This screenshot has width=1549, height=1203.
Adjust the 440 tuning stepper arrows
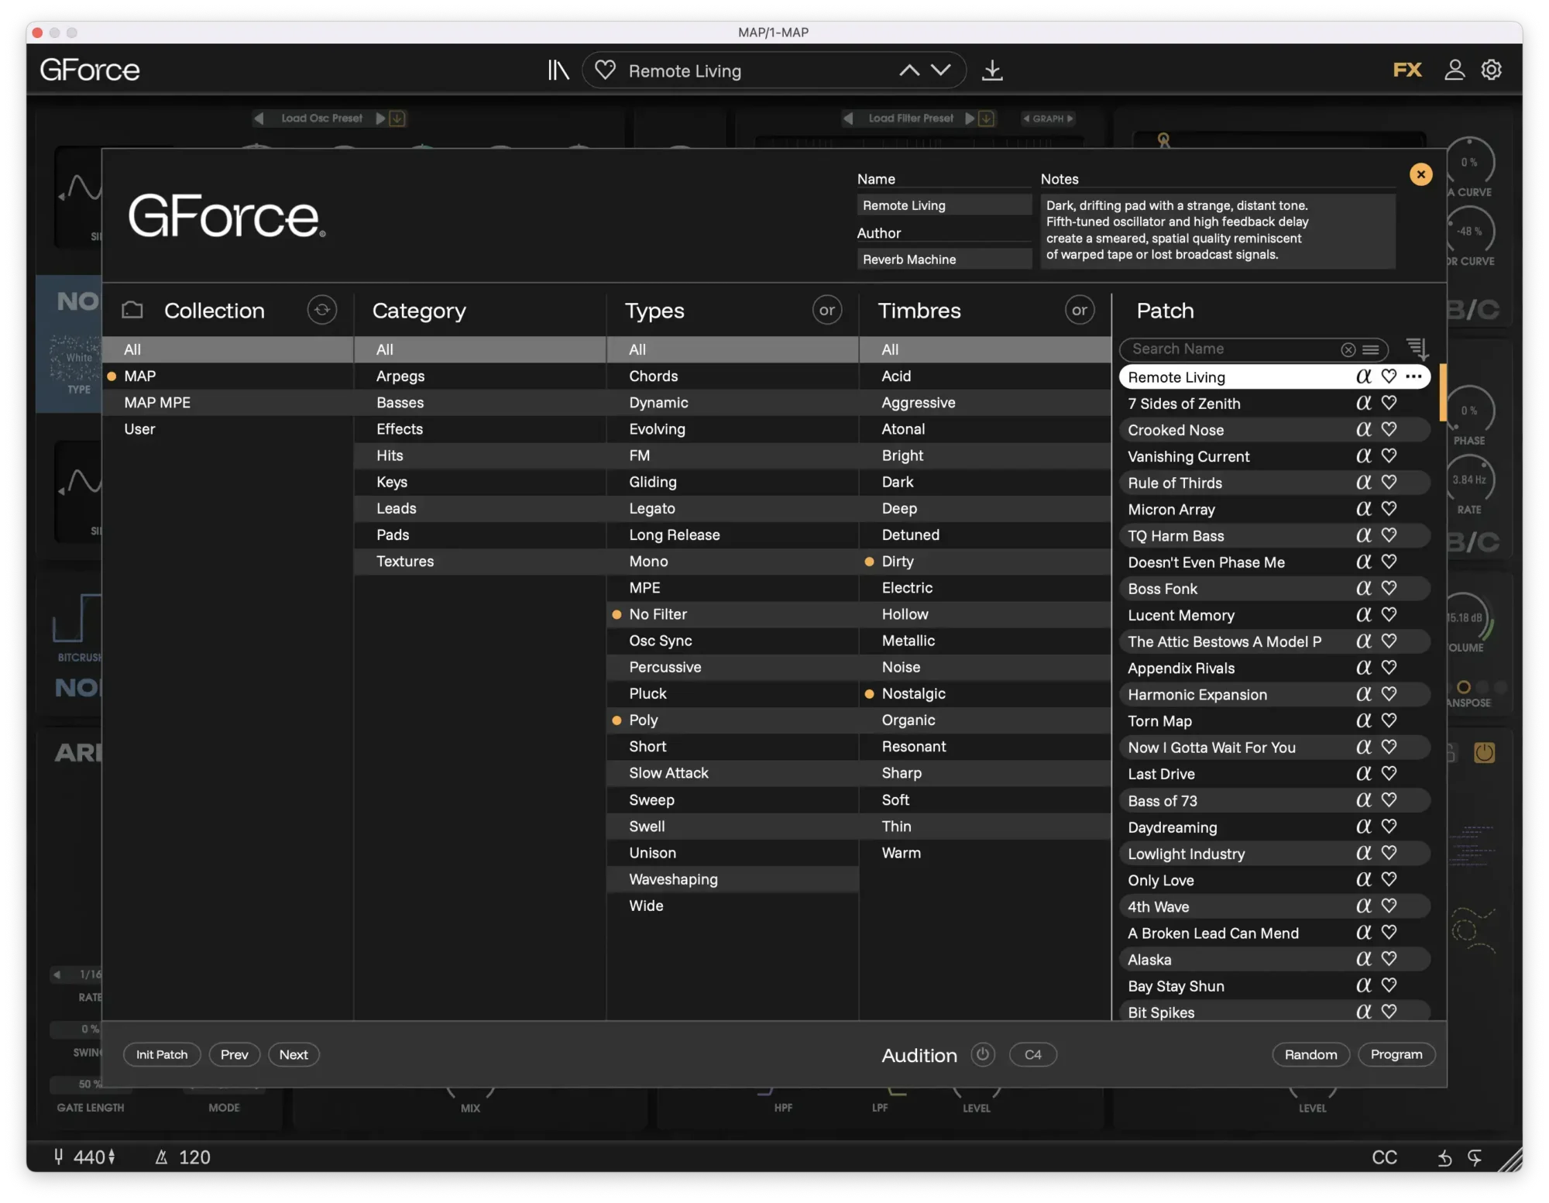click(112, 1157)
